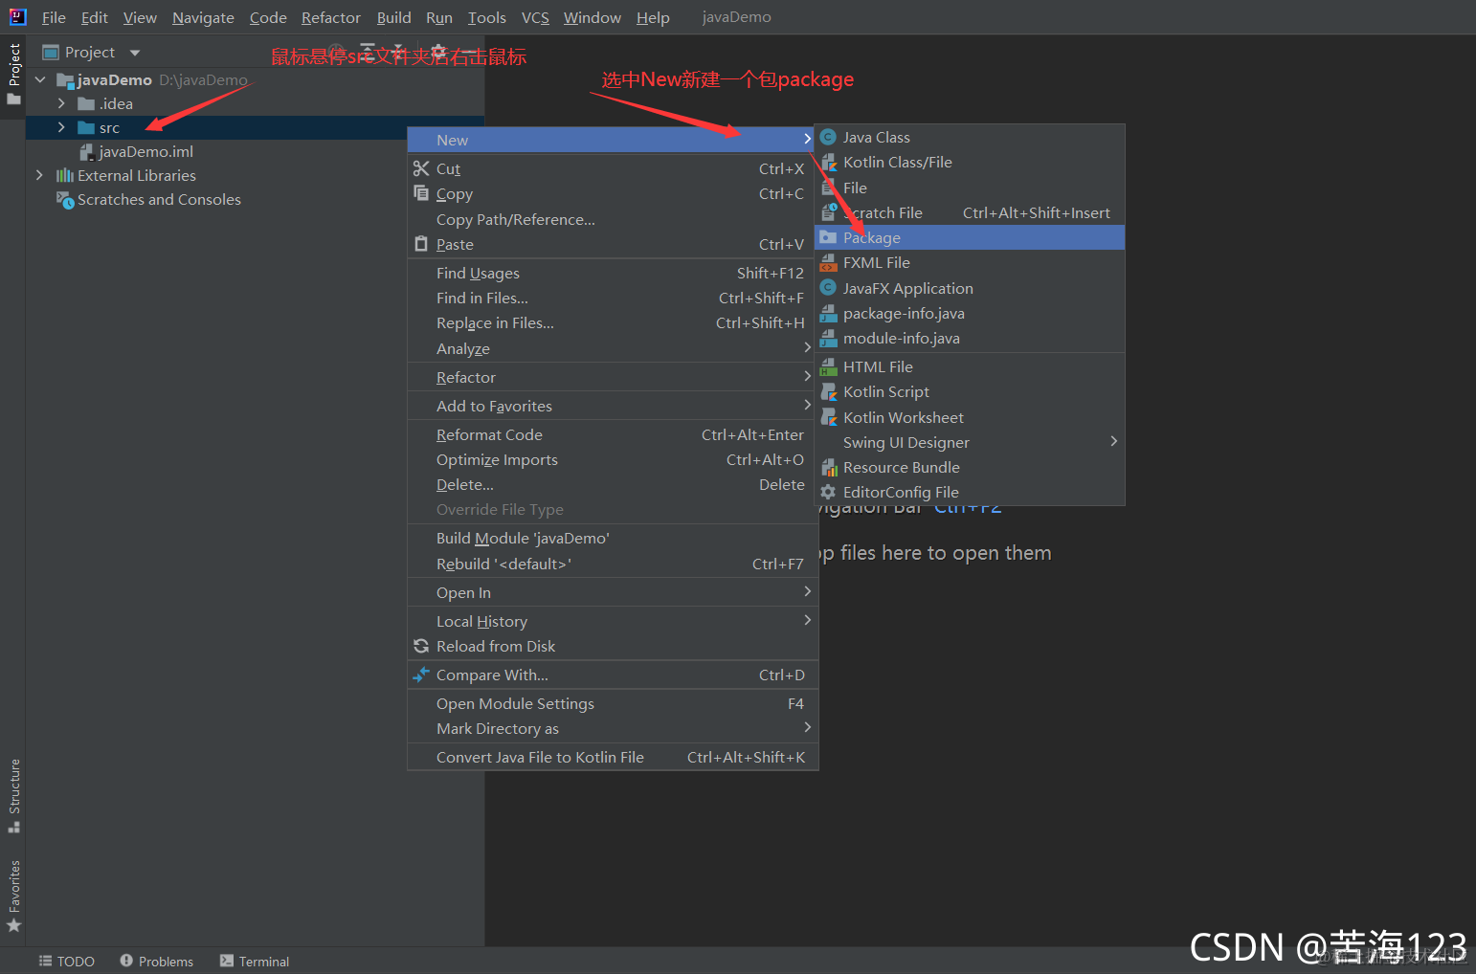
Task: Expand Mark Directory as submenu
Action: [x=613, y=728]
